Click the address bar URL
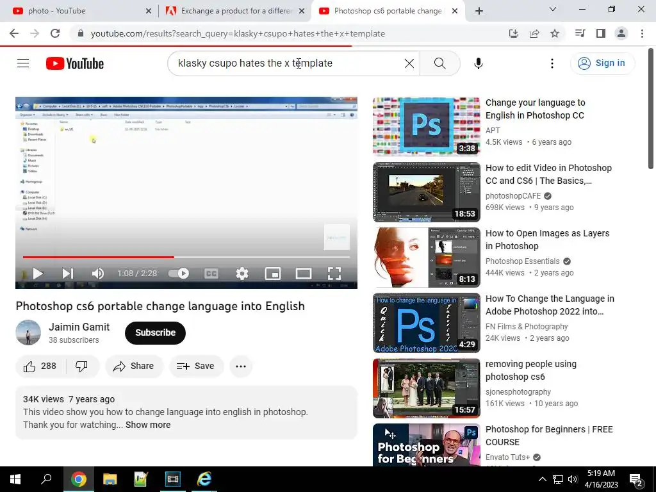This screenshot has height=492, width=656. (238, 33)
